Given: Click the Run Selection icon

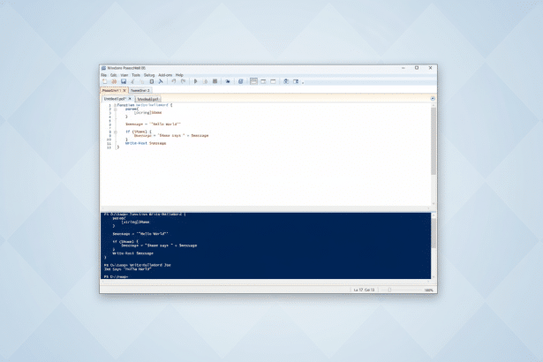Looking at the screenshot, I should pyautogui.click(x=205, y=81).
